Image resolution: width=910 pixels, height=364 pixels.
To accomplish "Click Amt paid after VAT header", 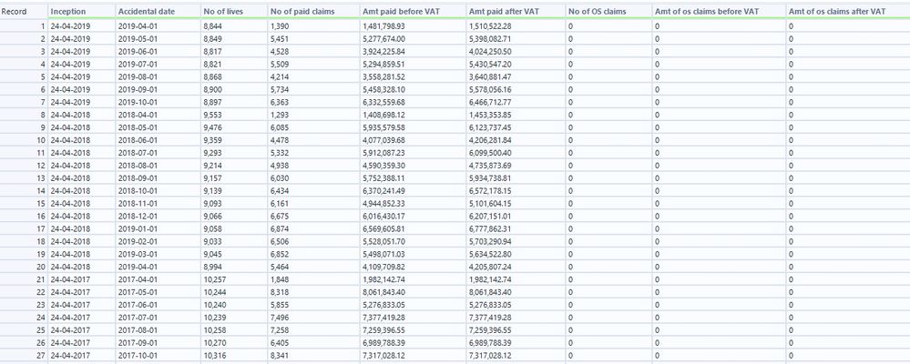I will 504,11.
